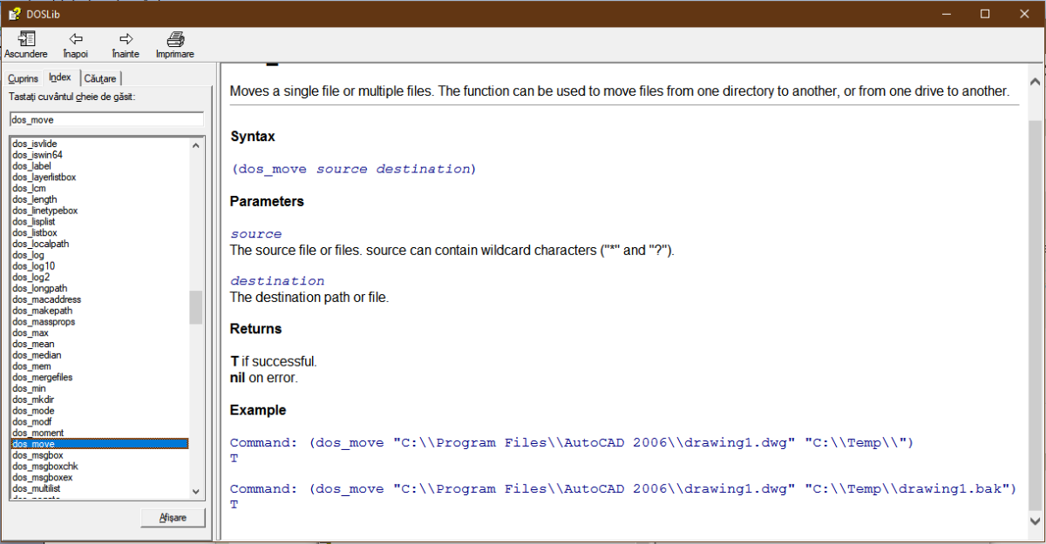1046x544 pixels.
Task: Click the Afișare button
Action: [173, 518]
